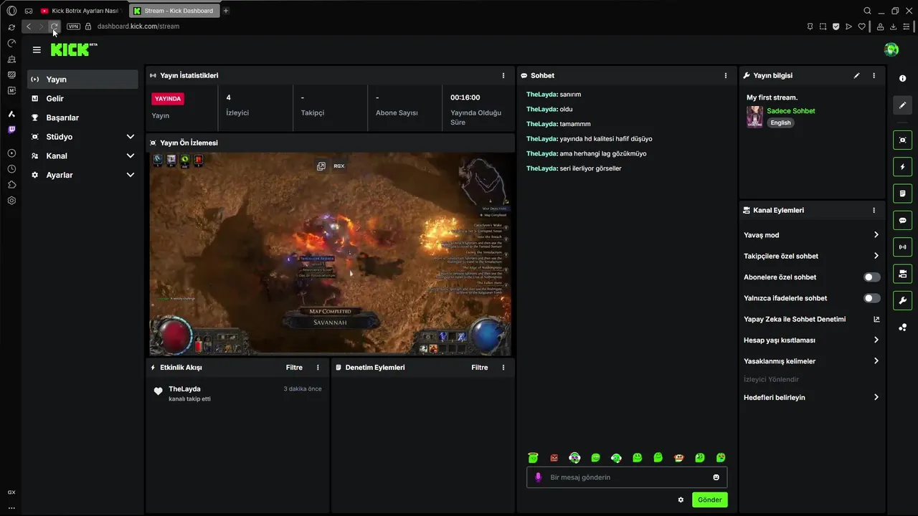Open Filtre in Denetim Eylemleri
The width and height of the screenshot is (918, 516).
click(480, 368)
